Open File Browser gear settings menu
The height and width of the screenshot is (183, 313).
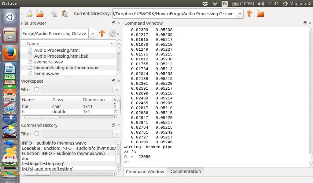tap(114, 34)
